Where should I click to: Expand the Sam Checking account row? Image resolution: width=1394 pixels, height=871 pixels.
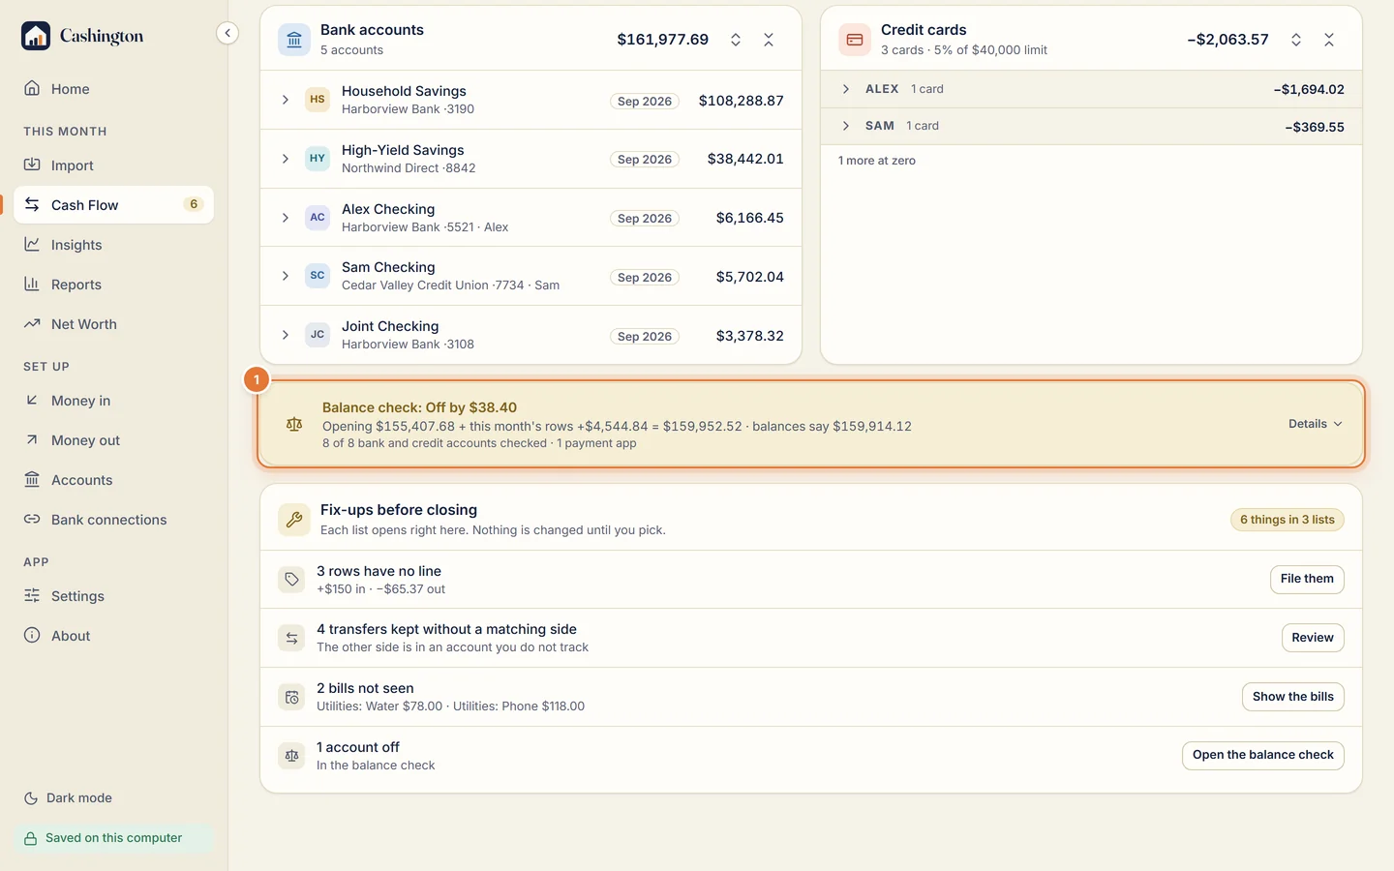point(286,276)
